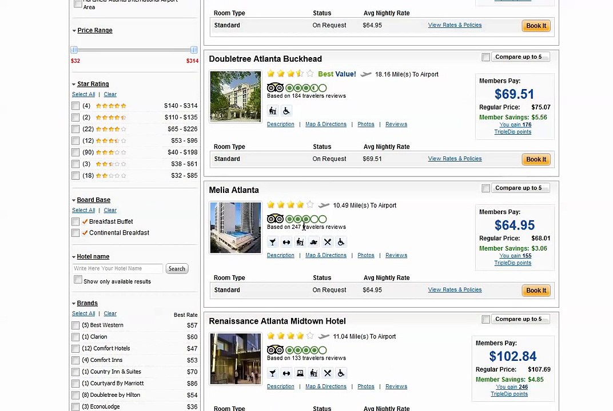Book Doubletree Buckhead standard room
The image size is (613, 411).
coord(536,159)
